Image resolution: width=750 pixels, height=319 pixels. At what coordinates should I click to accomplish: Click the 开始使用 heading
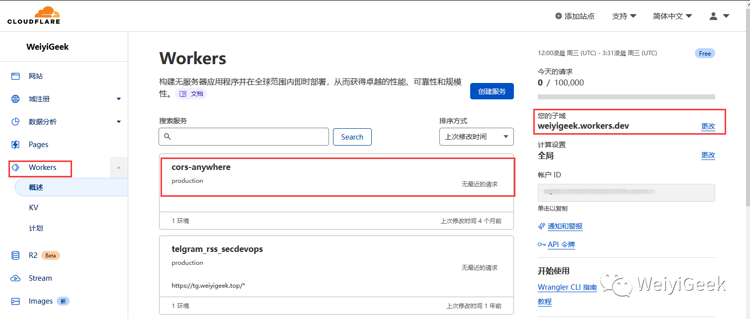point(554,271)
